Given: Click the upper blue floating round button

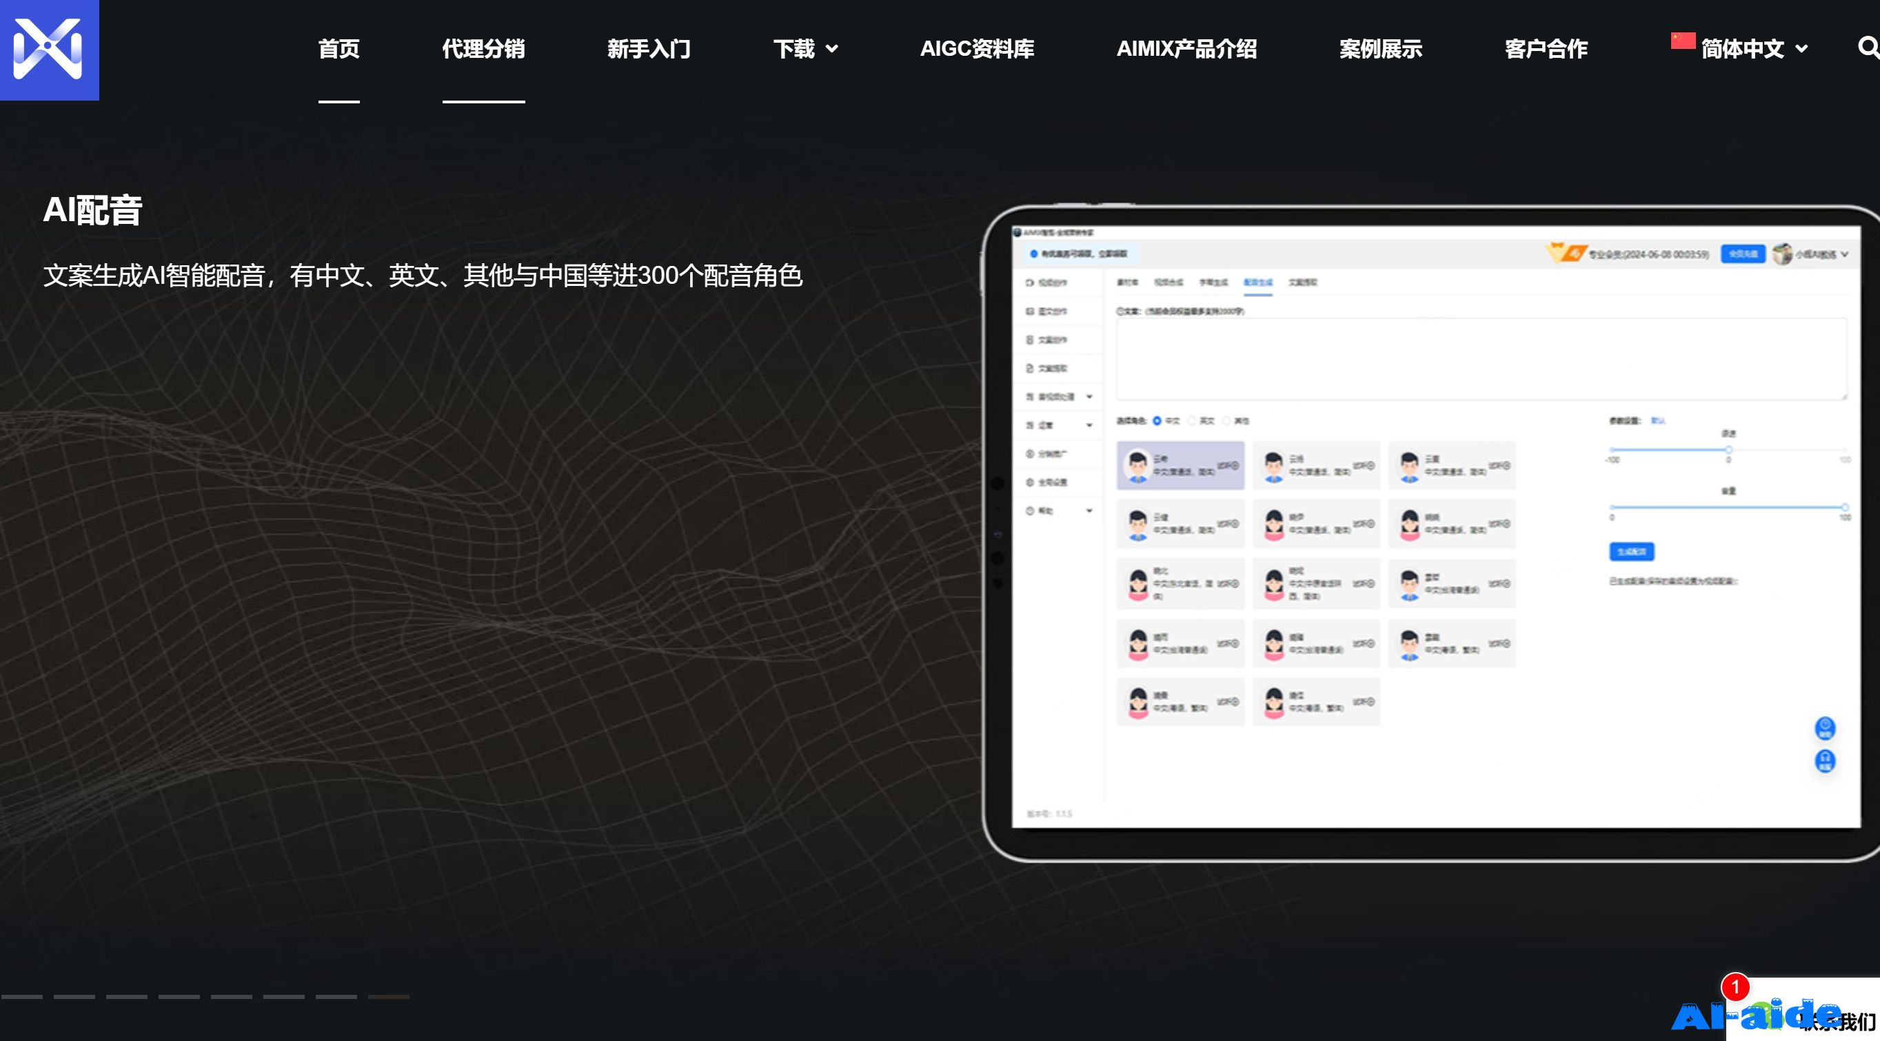Looking at the screenshot, I should pos(1825,728).
